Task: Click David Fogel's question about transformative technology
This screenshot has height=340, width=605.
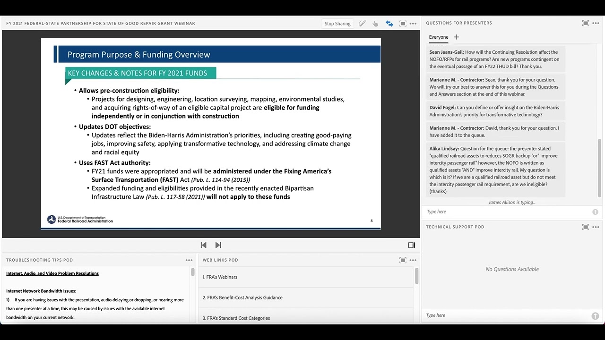Action: [x=496, y=111]
